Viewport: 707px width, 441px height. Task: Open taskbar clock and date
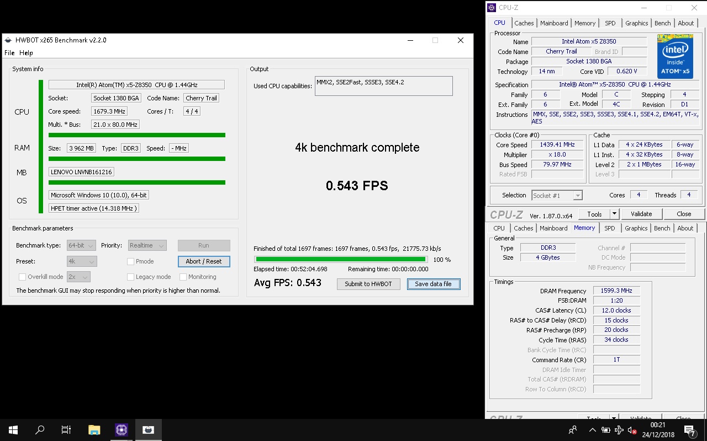657,430
